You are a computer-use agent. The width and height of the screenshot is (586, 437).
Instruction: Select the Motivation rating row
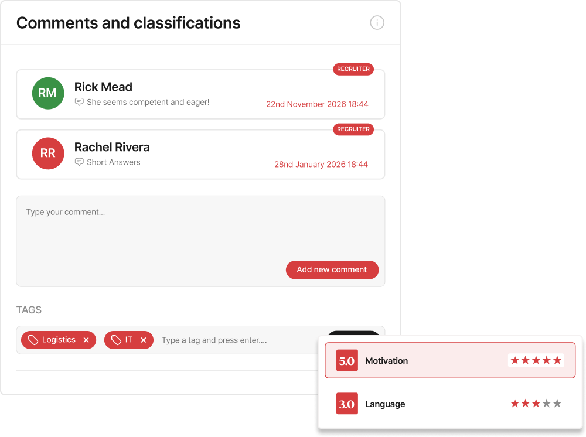coord(450,360)
